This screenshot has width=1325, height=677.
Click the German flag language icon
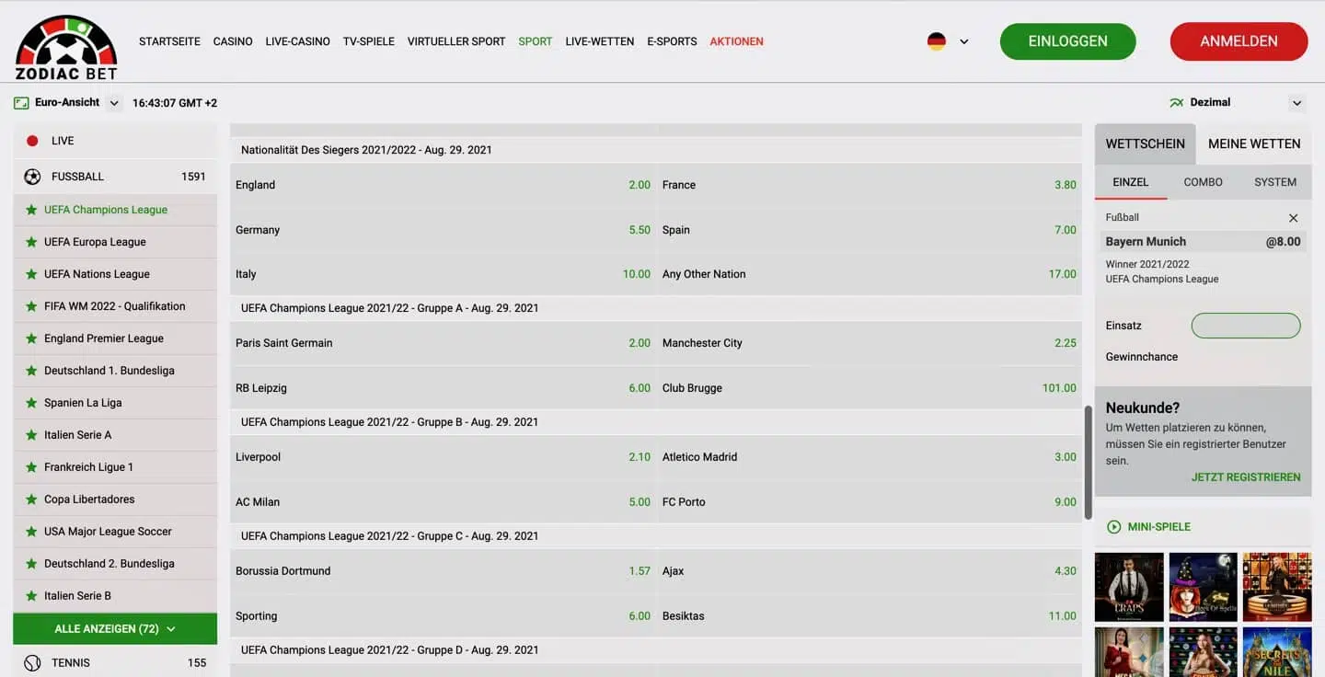[937, 41]
